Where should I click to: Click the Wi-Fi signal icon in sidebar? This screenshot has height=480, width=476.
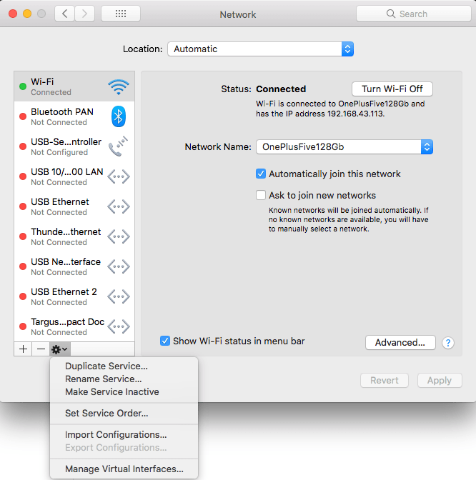pos(119,87)
